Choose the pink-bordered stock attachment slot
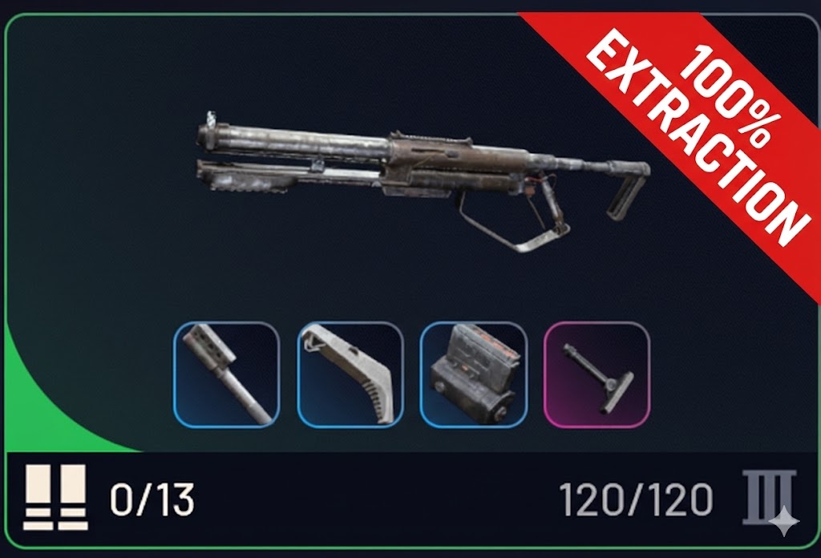 (x=597, y=374)
